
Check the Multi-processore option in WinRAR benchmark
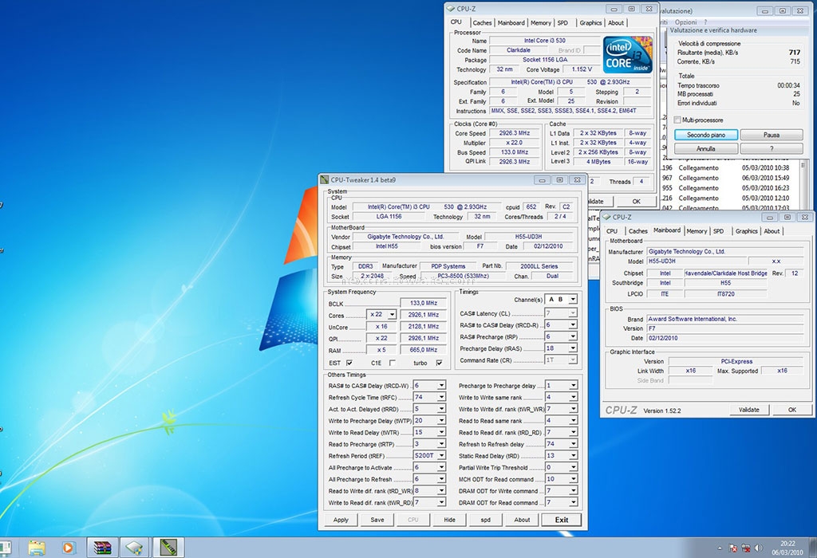[677, 120]
